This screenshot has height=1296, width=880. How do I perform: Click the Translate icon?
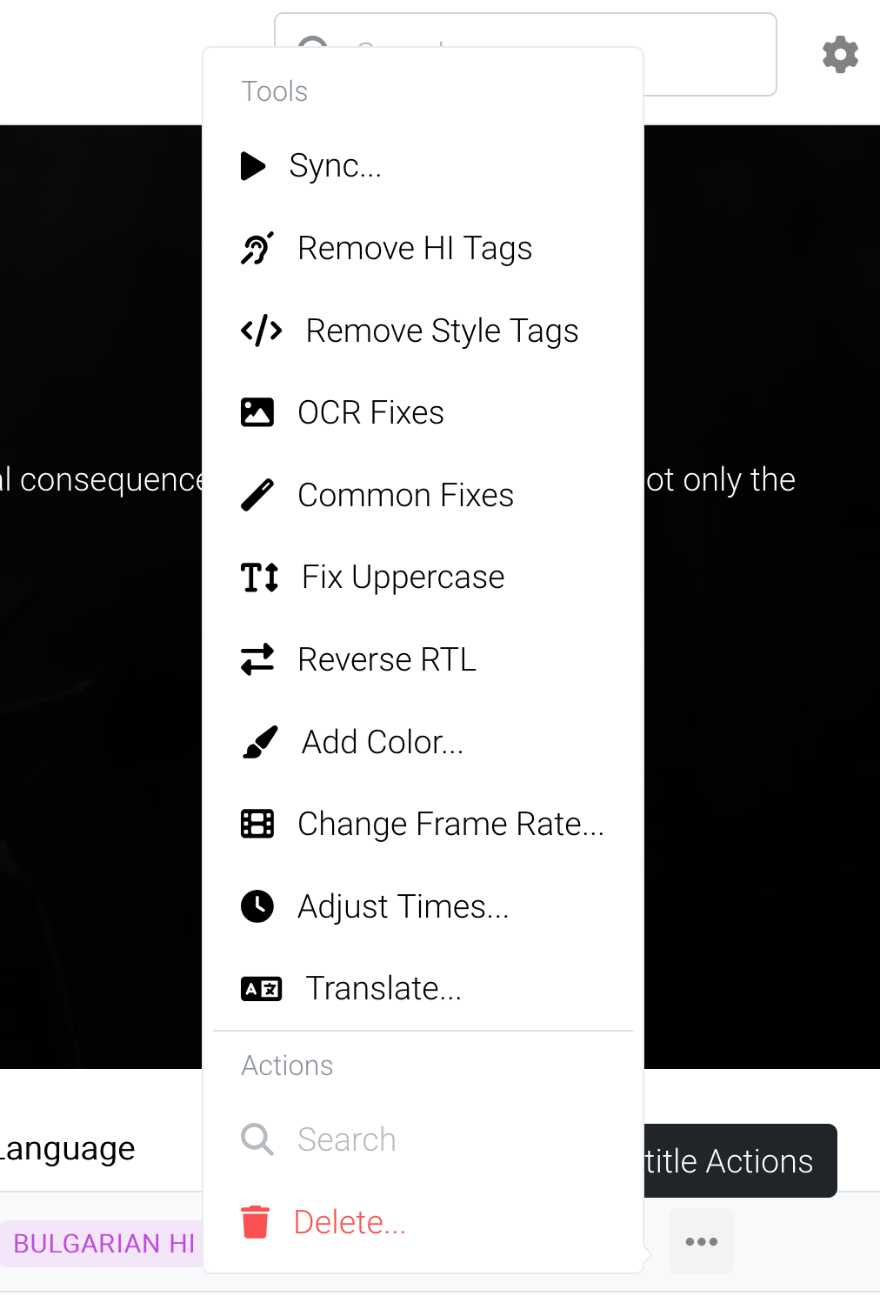260,988
